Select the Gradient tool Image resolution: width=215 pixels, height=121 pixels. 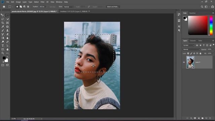pos(3,38)
